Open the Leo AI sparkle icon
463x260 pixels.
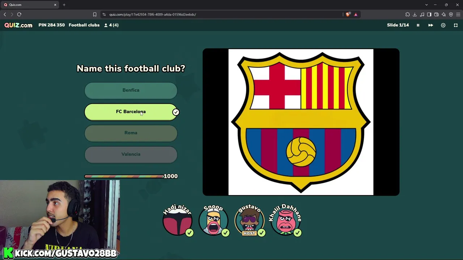[444, 14]
